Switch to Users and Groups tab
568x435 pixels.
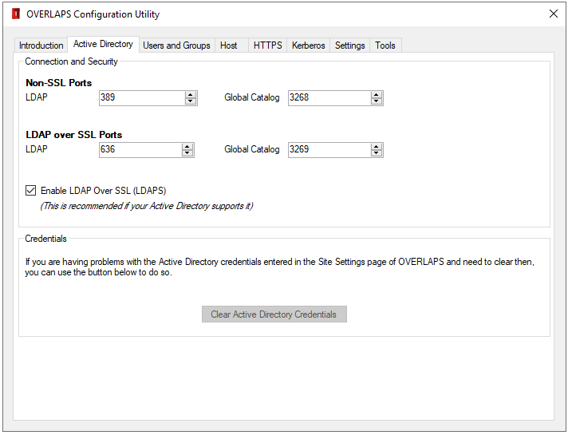coord(177,45)
